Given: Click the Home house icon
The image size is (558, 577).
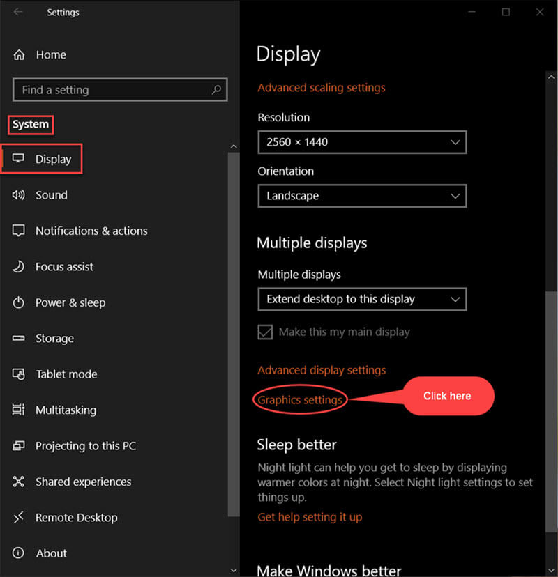Looking at the screenshot, I should pos(19,55).
